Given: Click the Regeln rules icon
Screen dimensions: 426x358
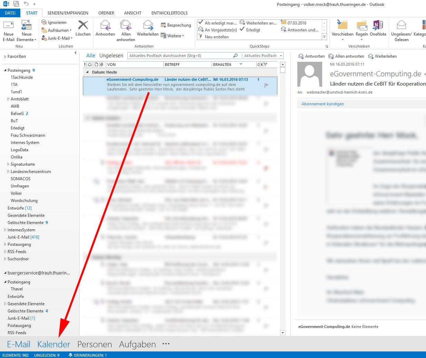Looking at the screenshot, I should [x=361, y=25].
